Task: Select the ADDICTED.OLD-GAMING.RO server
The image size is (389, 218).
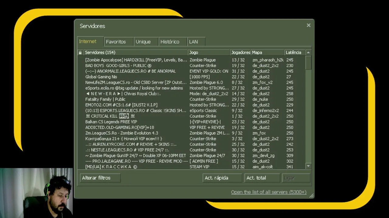Action: (x=191, y=127)
